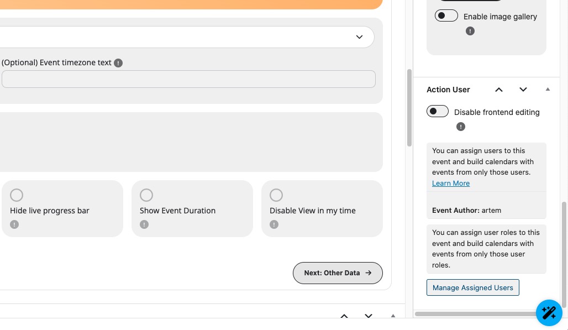Select Show Event Duration option
This screenshot has width=568, height=330.
click(146, 195)
